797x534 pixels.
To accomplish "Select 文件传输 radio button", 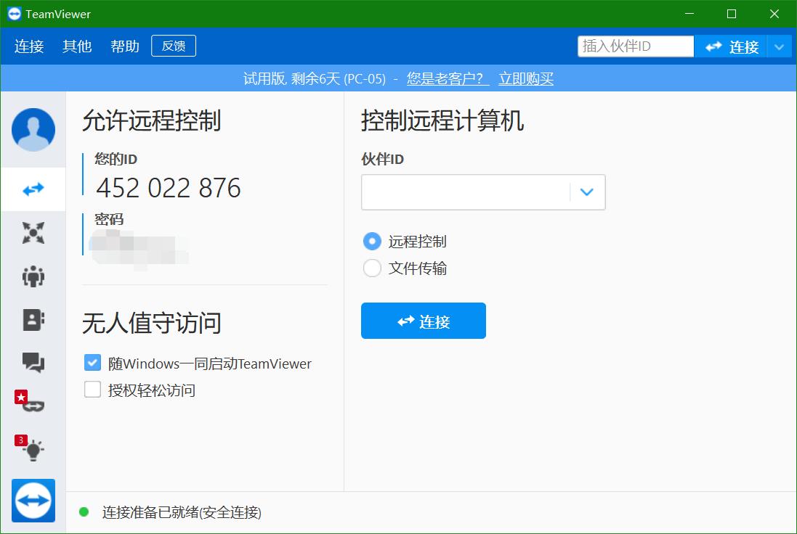I will click(372, 268).
